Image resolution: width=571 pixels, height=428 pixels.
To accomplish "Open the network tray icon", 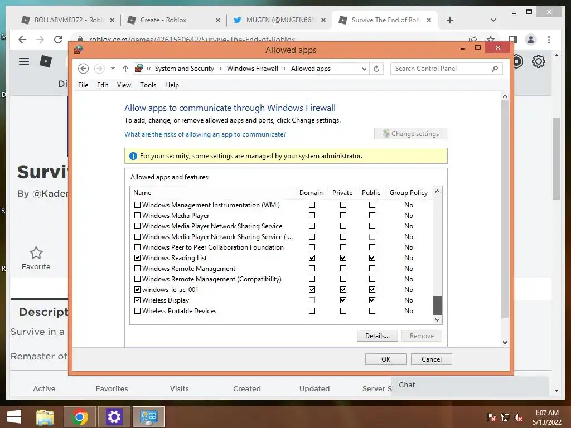I will 505,417.
